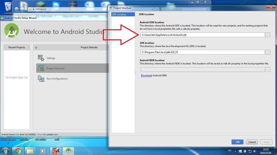277x155 pixels.
Task: Click the Recent Projects header
Action: coord(17,47)
